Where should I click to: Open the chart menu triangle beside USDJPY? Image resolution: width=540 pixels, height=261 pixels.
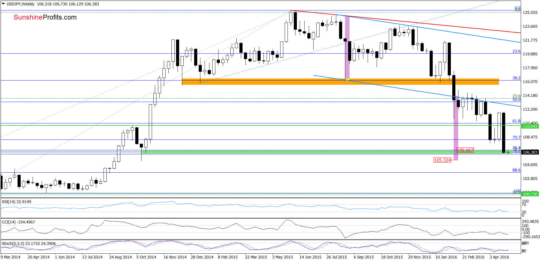[3, 4]
